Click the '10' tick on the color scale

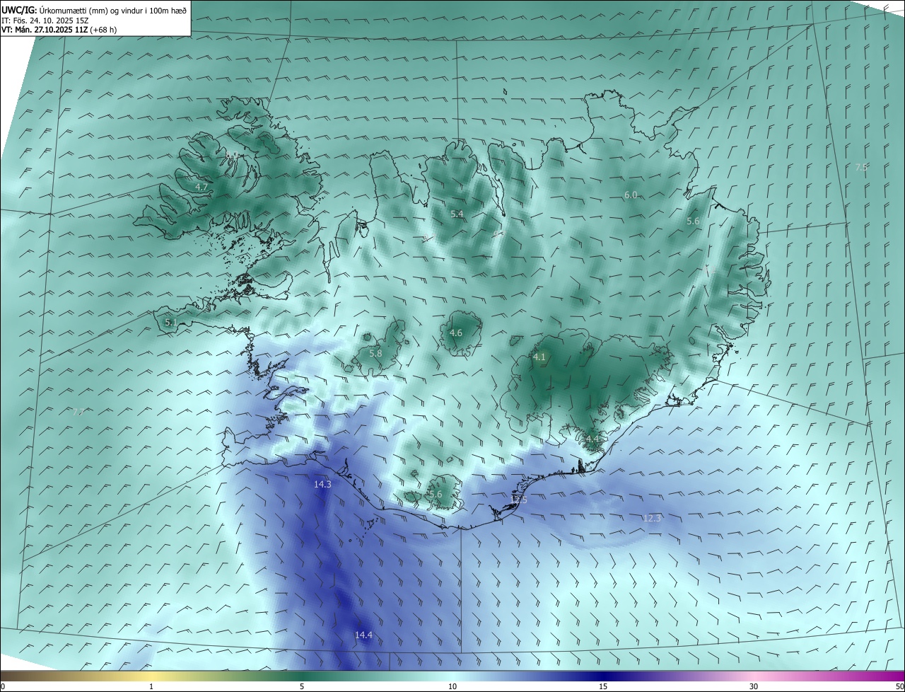click(x=452, y=687)
